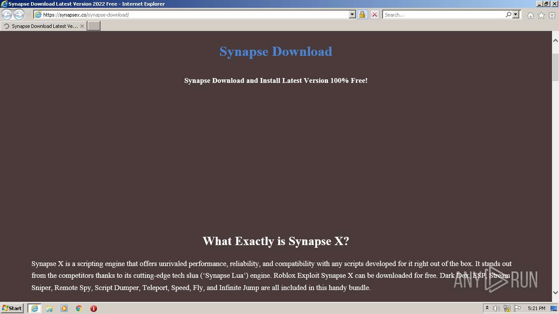The image size is (559, 314).
Task: Click the magnifying glass search icon
Action: point(508,14)
